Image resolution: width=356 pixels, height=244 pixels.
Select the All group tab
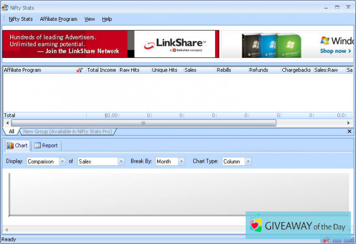click(x=12, y=132)
